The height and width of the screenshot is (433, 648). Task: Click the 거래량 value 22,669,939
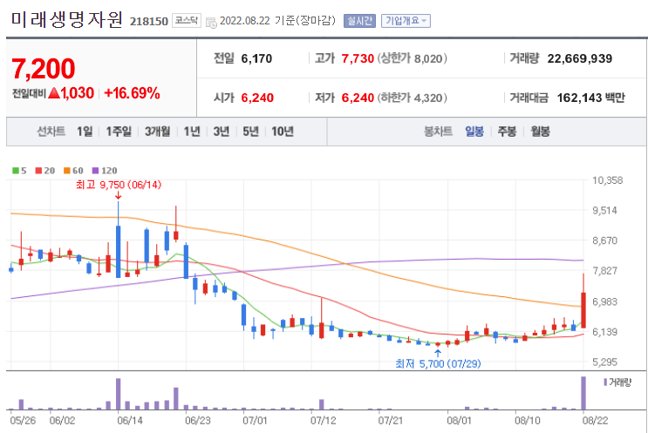tap(580, 58)
